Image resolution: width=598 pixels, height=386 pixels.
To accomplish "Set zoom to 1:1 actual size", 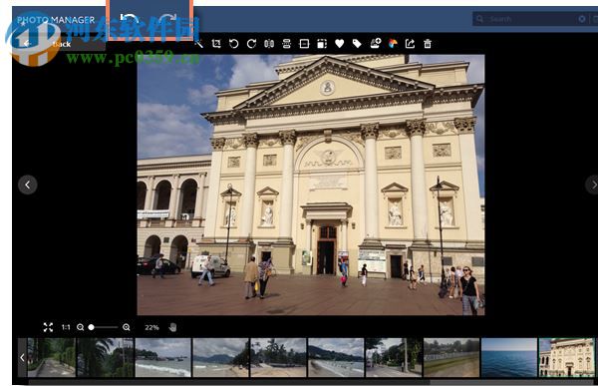I will coord(66,327).
